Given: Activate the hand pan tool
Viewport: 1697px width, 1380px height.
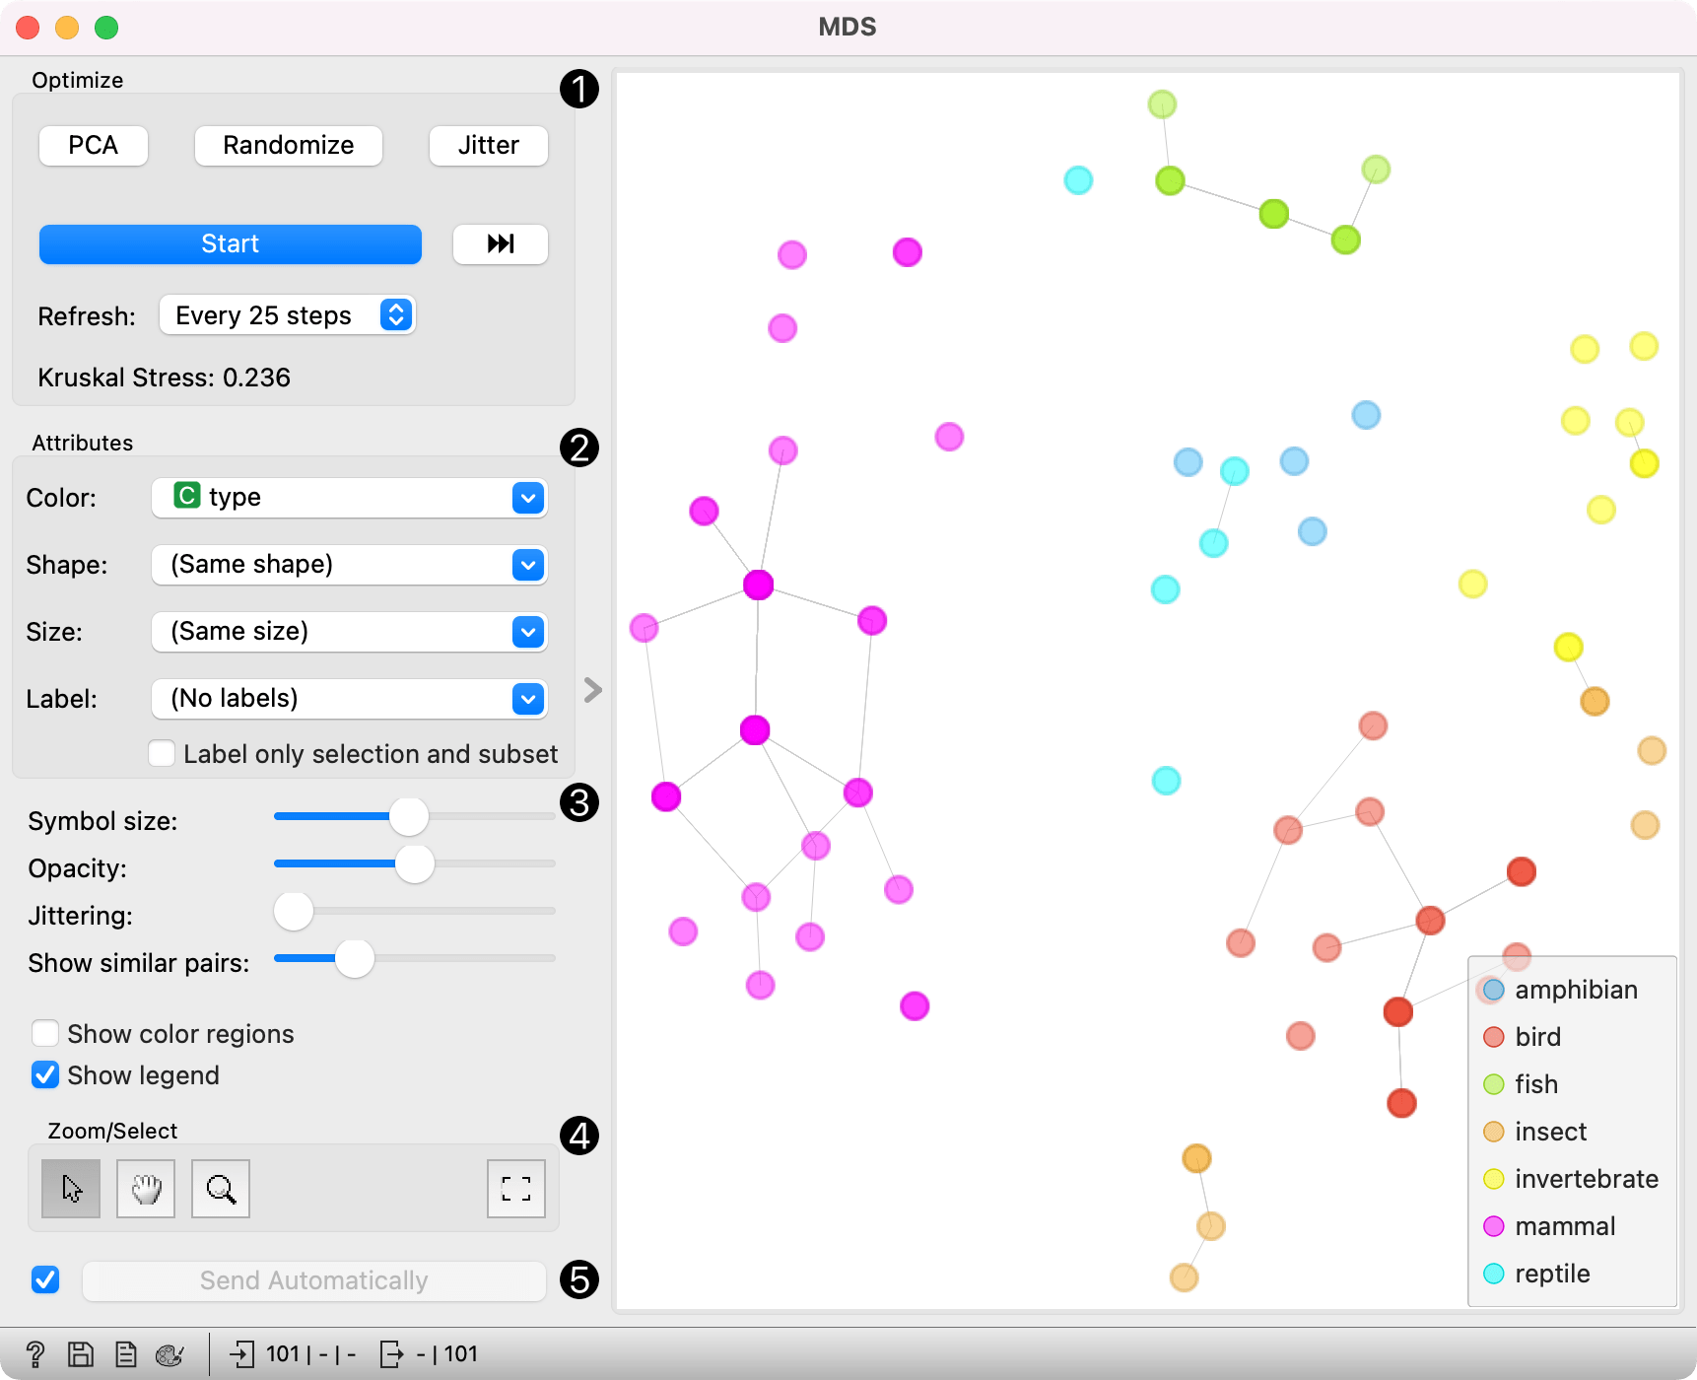Looking at the screenshot, I should click(x=146, y=1189).
